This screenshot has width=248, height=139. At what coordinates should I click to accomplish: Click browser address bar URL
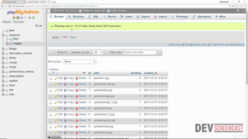click(x=57, y=6)
